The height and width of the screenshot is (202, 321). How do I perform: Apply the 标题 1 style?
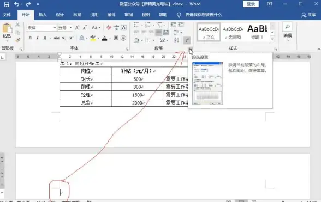pos(257,33)
